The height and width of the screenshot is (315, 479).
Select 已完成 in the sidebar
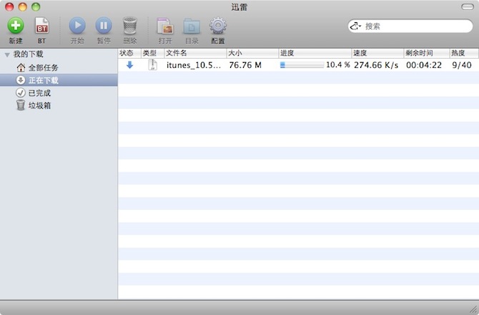(59, 92)
